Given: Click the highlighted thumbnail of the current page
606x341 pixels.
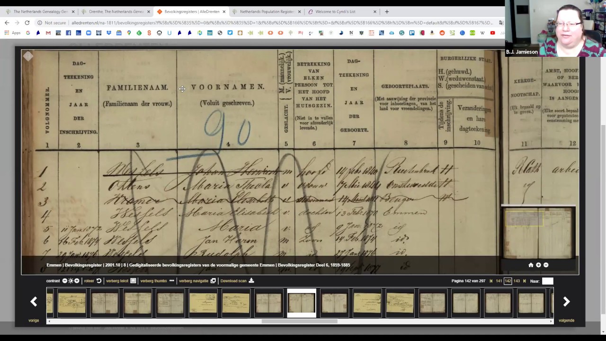Looking at the screenshot, I should [x=302, y=303].
